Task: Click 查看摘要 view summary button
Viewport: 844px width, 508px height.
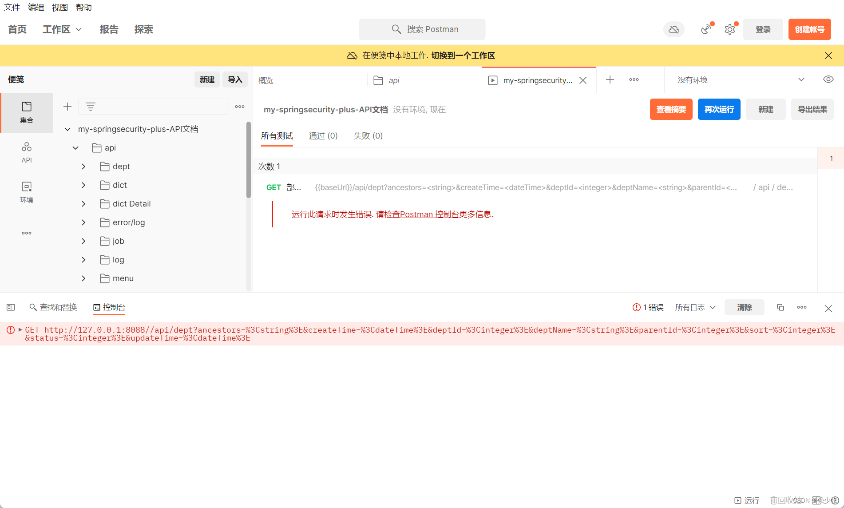Action: pos(671,109)
